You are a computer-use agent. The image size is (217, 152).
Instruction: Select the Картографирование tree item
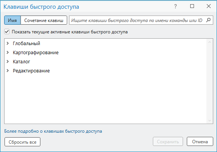click(x=36, y=53)
